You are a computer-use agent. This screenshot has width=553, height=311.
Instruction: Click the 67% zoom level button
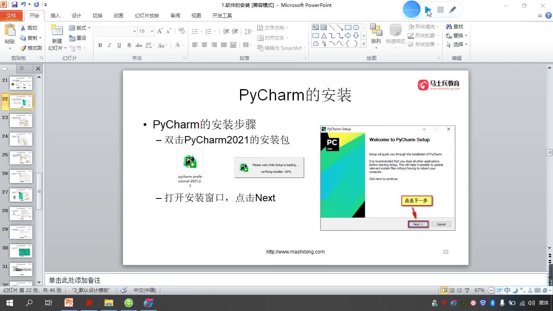479,290
